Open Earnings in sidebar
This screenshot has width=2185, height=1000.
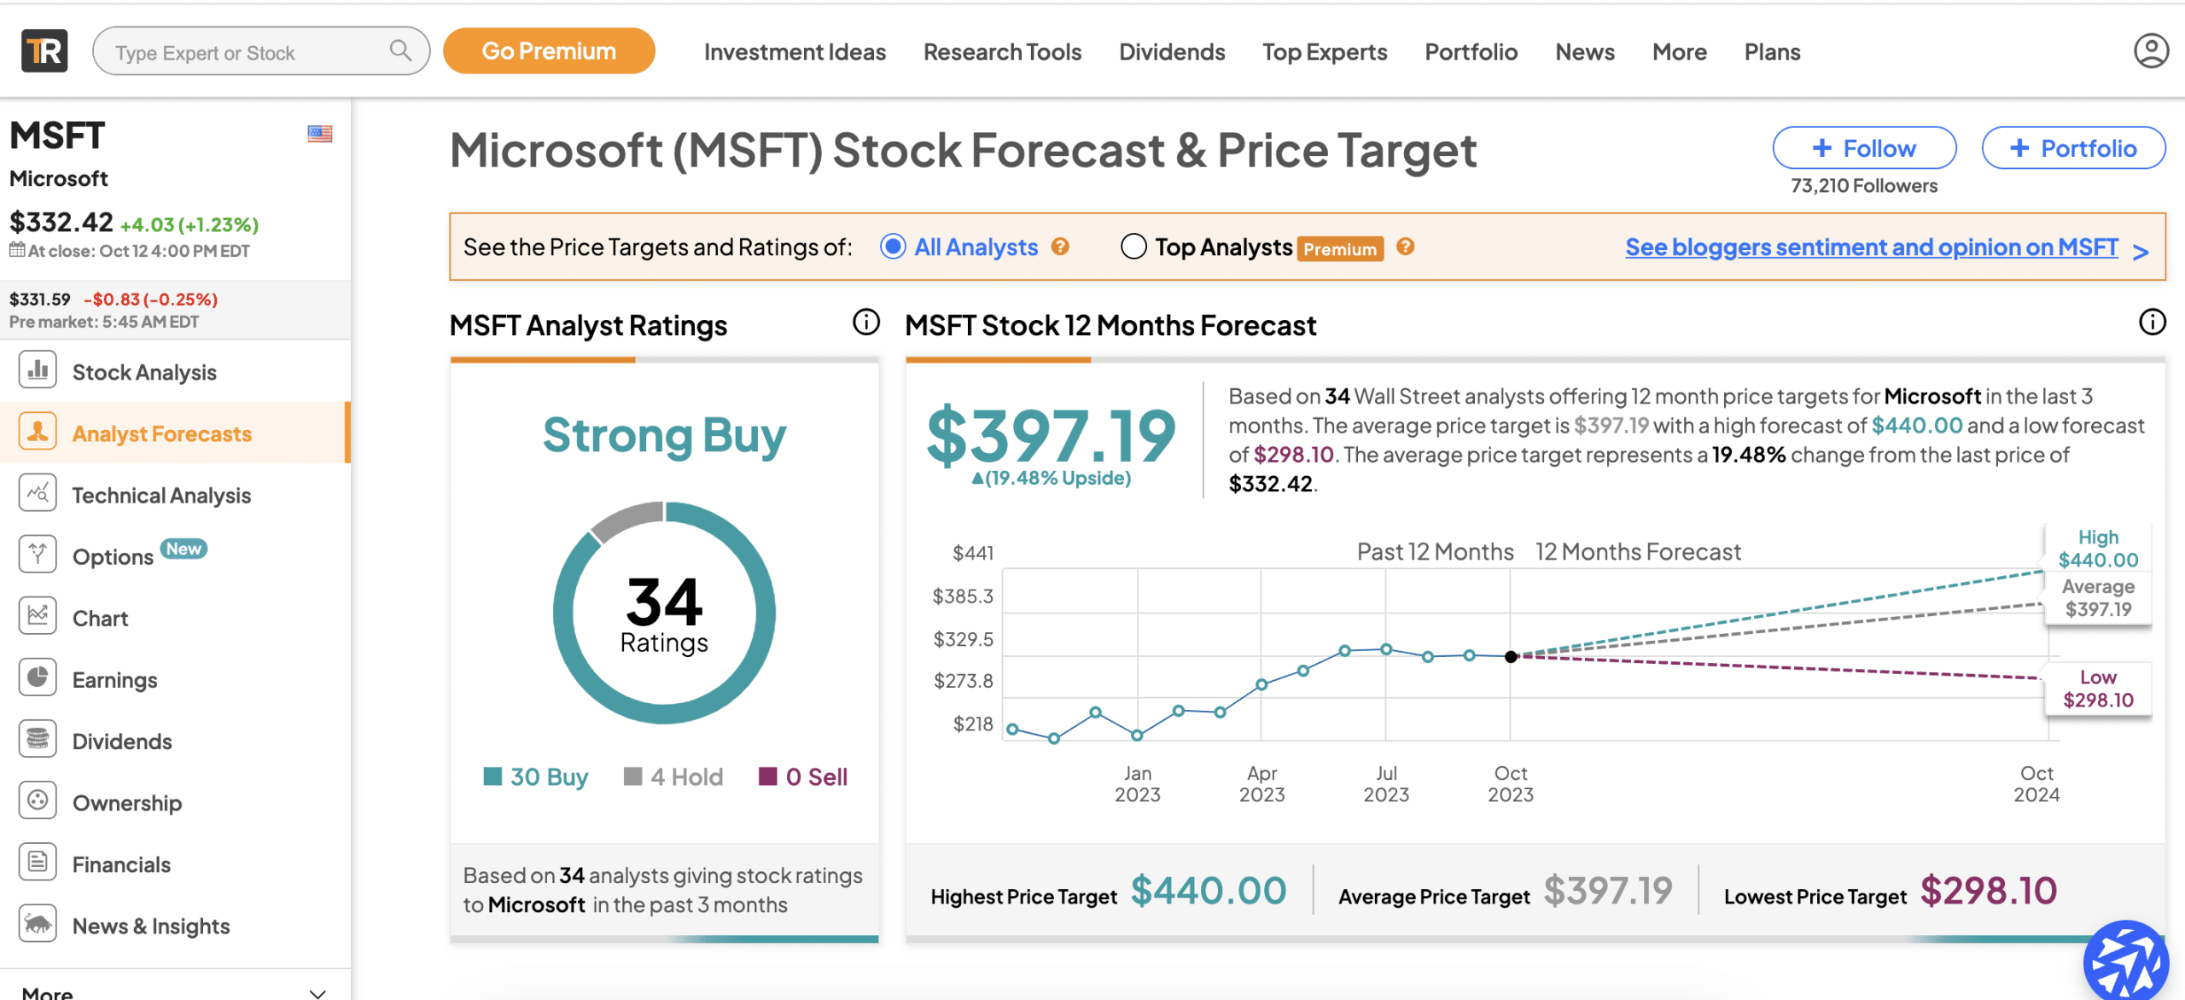(x=114, y=680)
